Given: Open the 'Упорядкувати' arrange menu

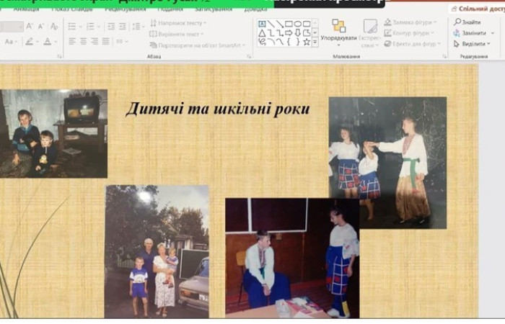Looking at the screenshot, I should pos(338,33).
